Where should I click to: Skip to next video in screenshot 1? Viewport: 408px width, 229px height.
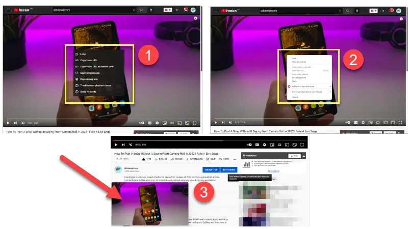click(15, 123)
